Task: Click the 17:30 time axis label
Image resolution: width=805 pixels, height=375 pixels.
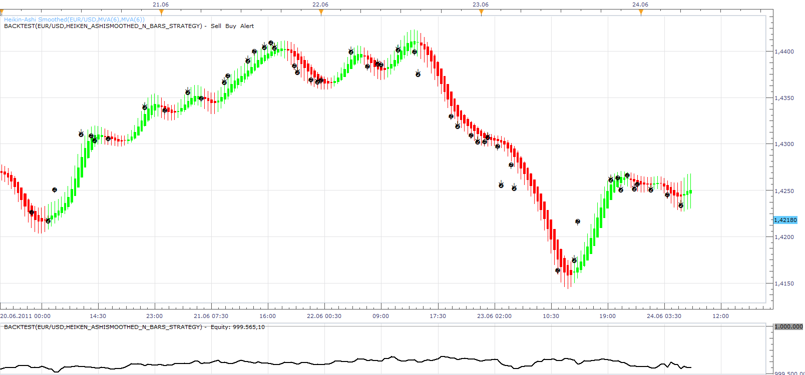Action: [438, 316]
